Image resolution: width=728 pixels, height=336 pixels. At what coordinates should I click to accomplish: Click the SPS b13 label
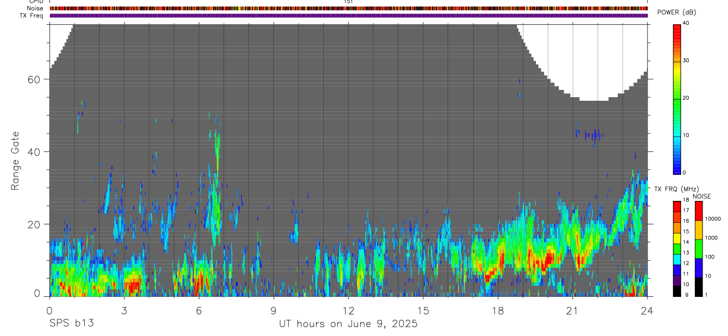[72, 324]
